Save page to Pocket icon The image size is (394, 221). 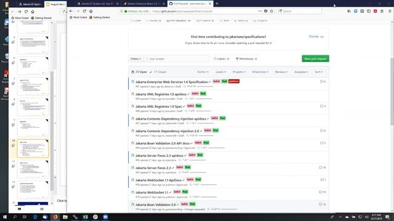[x=265, y=11]
